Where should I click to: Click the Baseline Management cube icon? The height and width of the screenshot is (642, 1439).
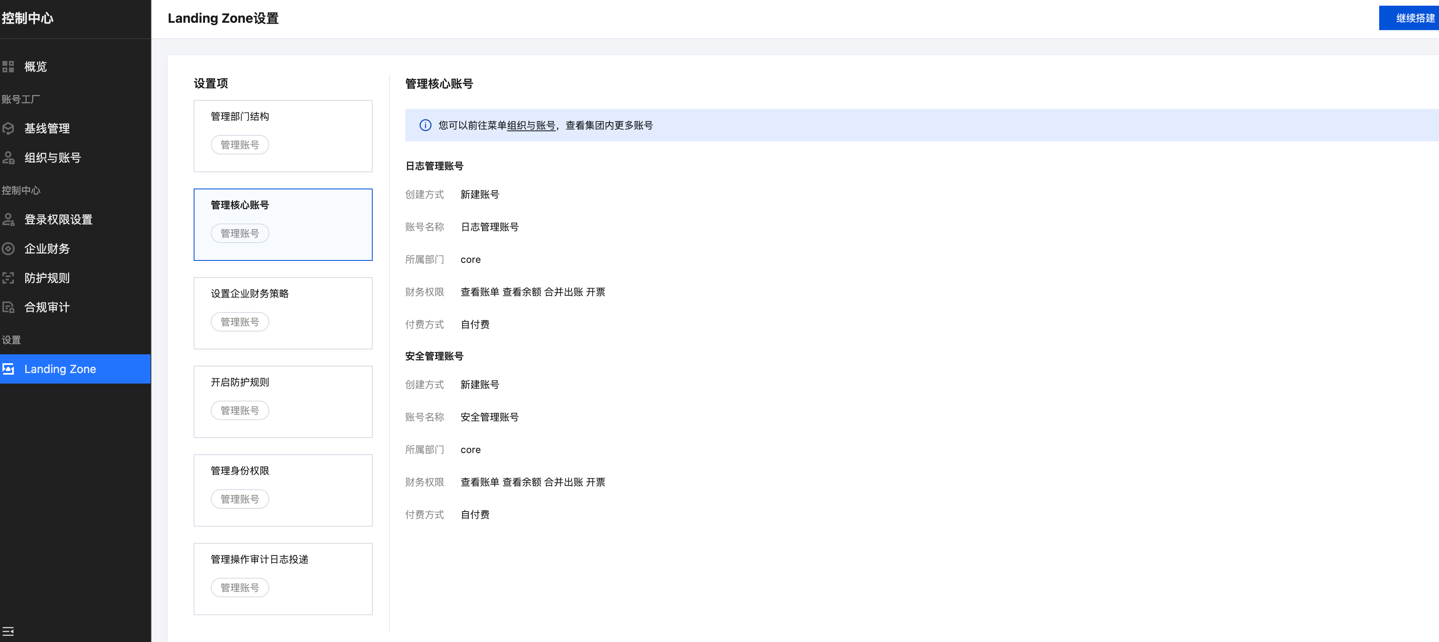click(x=9, y=129)
